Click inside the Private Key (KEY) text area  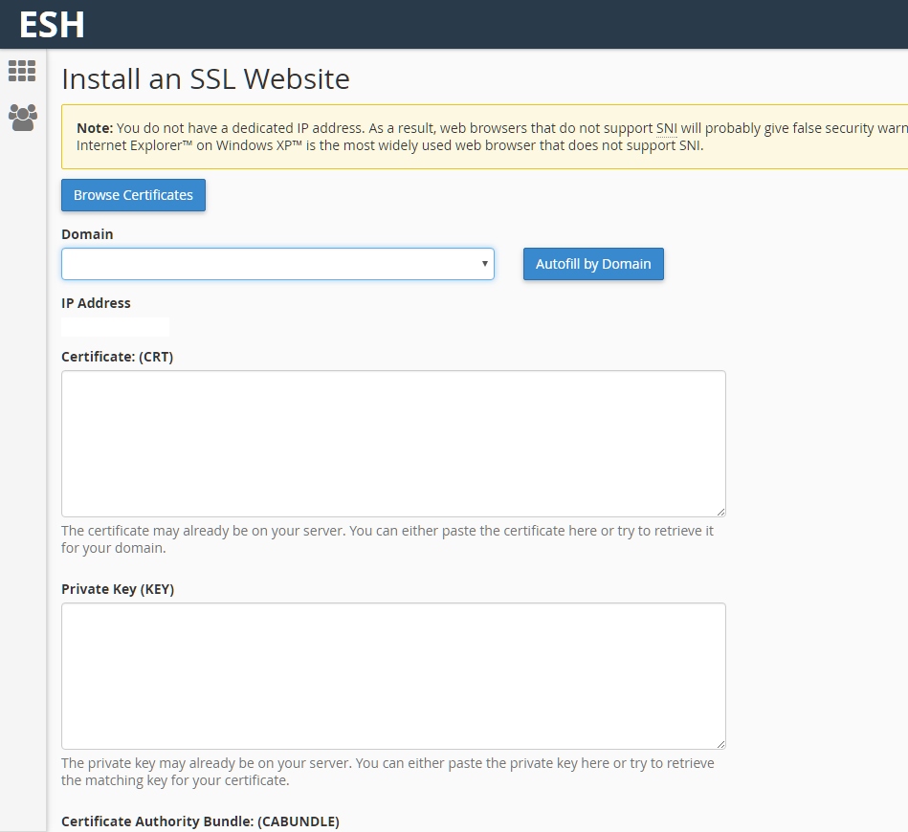coord(393,675)
